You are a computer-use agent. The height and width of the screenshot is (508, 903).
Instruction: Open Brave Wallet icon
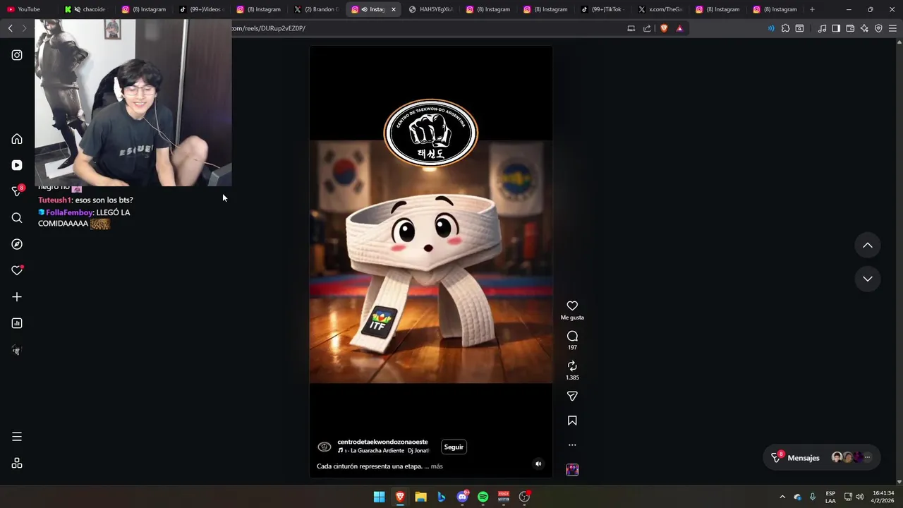pyautogui.click(x=850, y=28)
